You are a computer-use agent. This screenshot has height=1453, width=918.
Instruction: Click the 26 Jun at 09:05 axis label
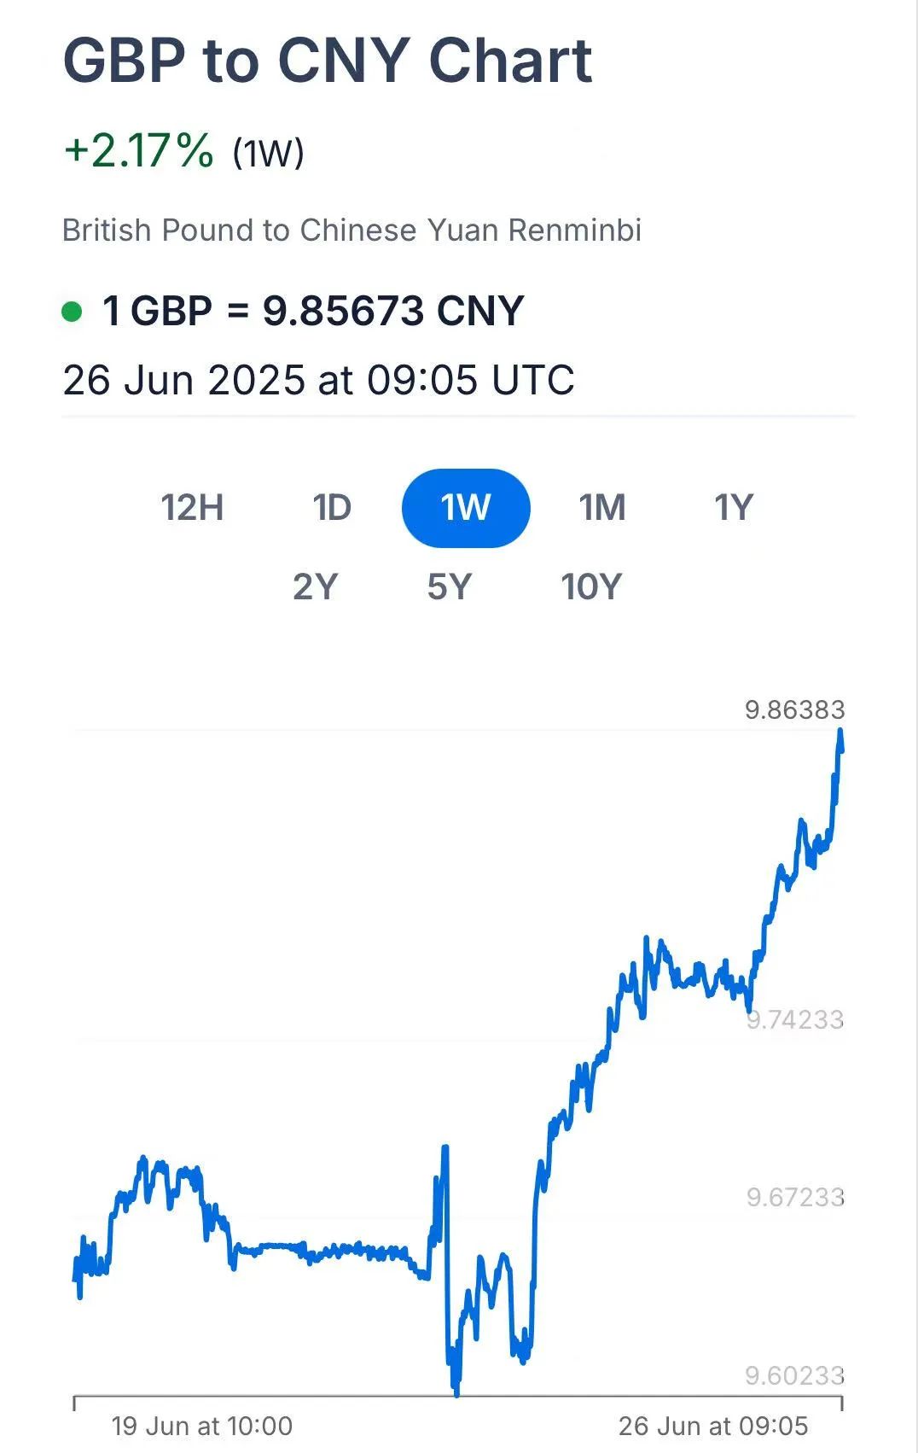pyautogui.click(x=713, y=1426)
